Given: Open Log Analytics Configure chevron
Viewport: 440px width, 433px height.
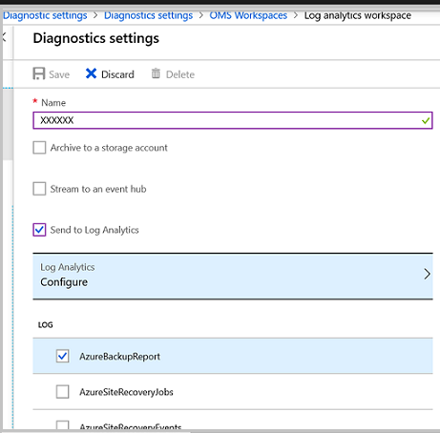Looking at the screenshot, I should [427, 274].
